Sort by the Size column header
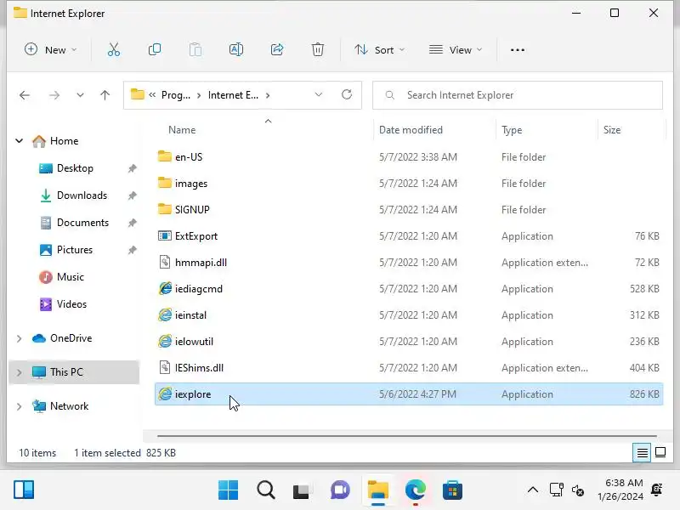This screenshot has height=510, width=680. (612, 130)
